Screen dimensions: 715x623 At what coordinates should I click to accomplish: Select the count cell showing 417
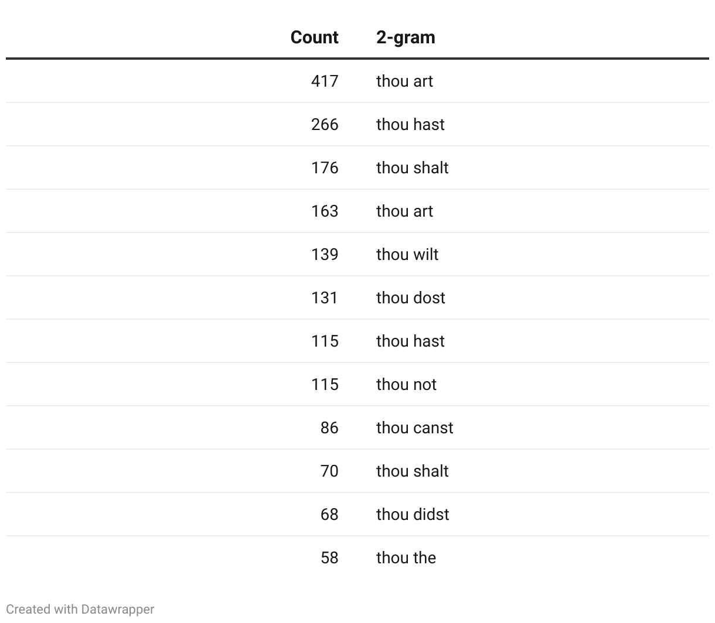tap(325, 81)
